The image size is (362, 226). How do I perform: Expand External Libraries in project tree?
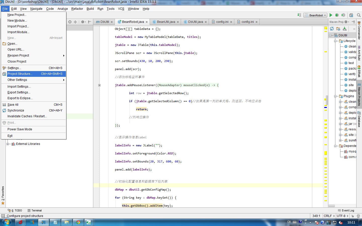pyautogui.click(x=8, y=144)
